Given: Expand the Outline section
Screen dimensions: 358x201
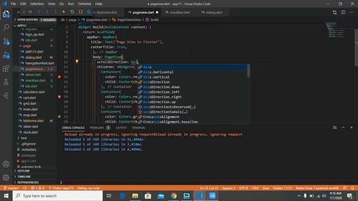Looking at the screenshot, I should (35, 171).
